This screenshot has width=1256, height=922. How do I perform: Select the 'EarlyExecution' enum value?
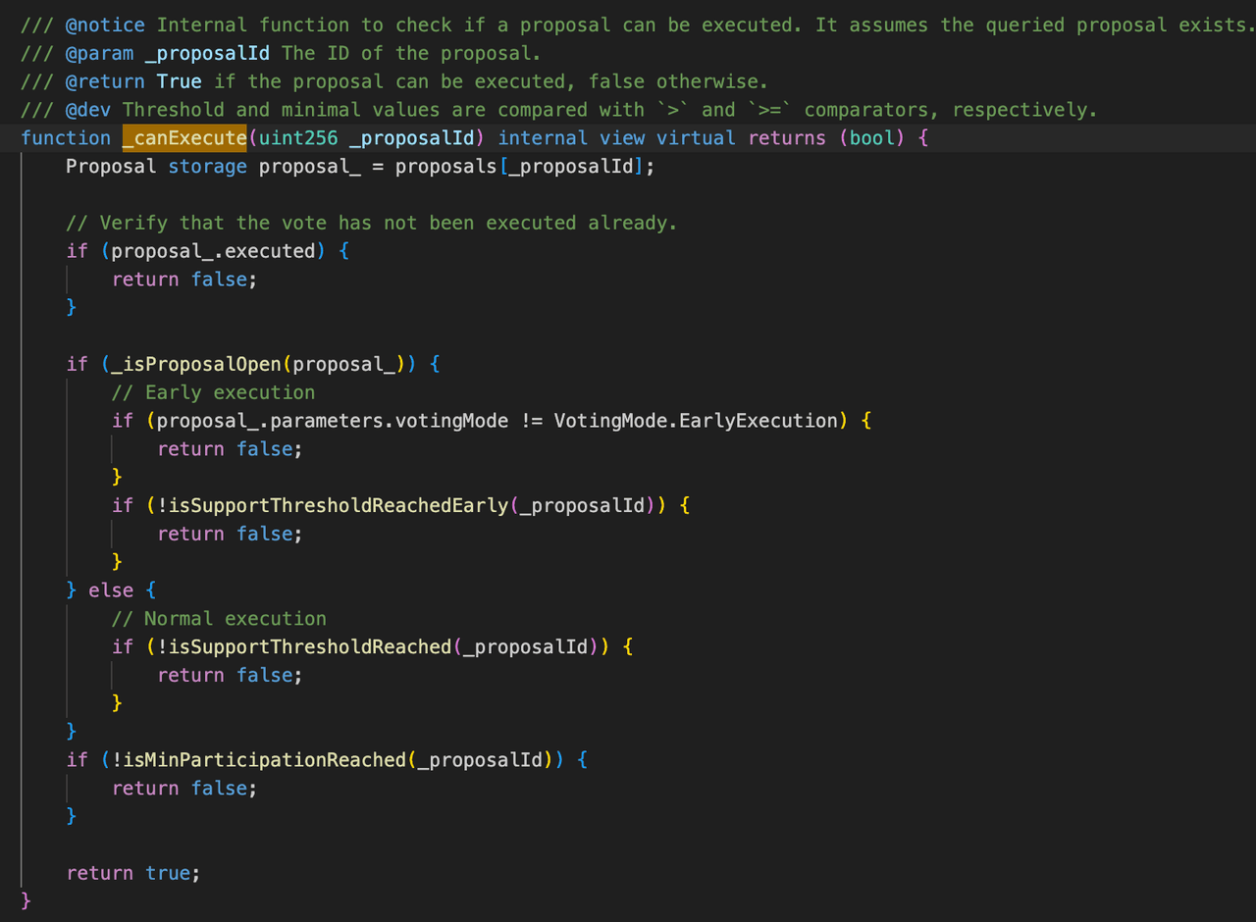(x=759, y=421)
